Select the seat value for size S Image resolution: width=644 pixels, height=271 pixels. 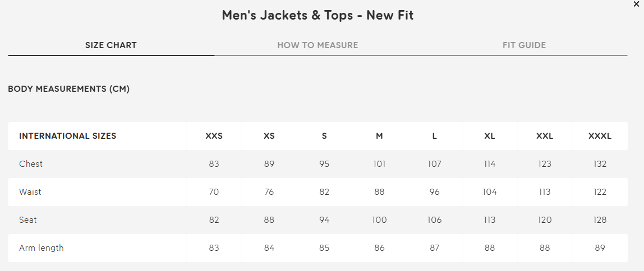324,220
